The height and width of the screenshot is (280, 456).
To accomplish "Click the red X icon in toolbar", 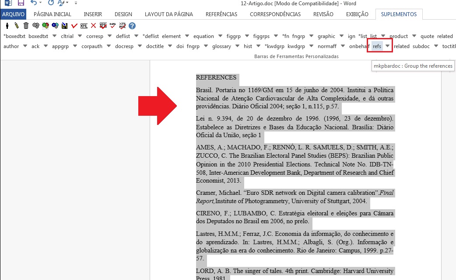I will 93,26.
